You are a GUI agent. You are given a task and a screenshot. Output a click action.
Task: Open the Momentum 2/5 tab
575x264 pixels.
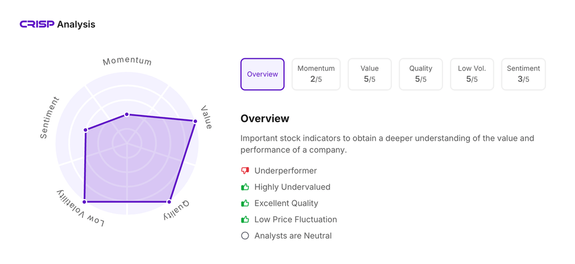click(316, 74)
